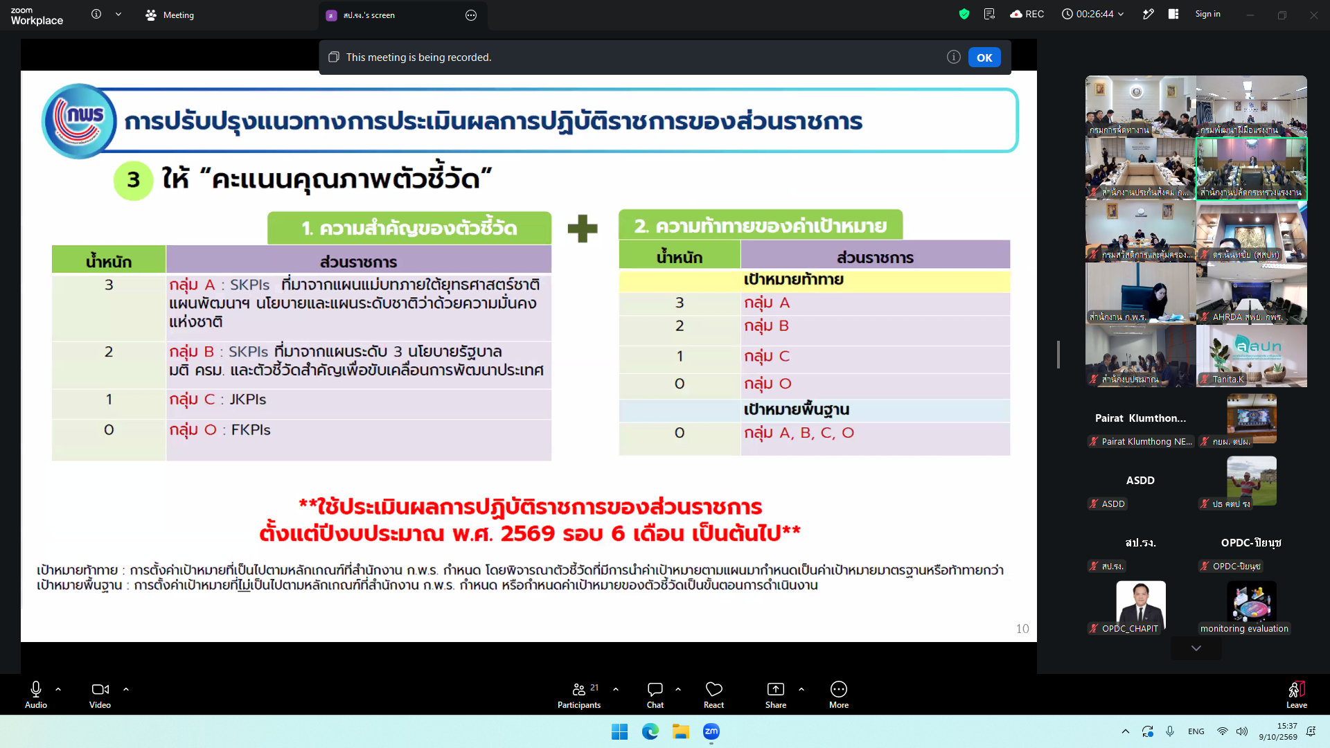Expand the participants options arrow

click(x=616, y=689)
